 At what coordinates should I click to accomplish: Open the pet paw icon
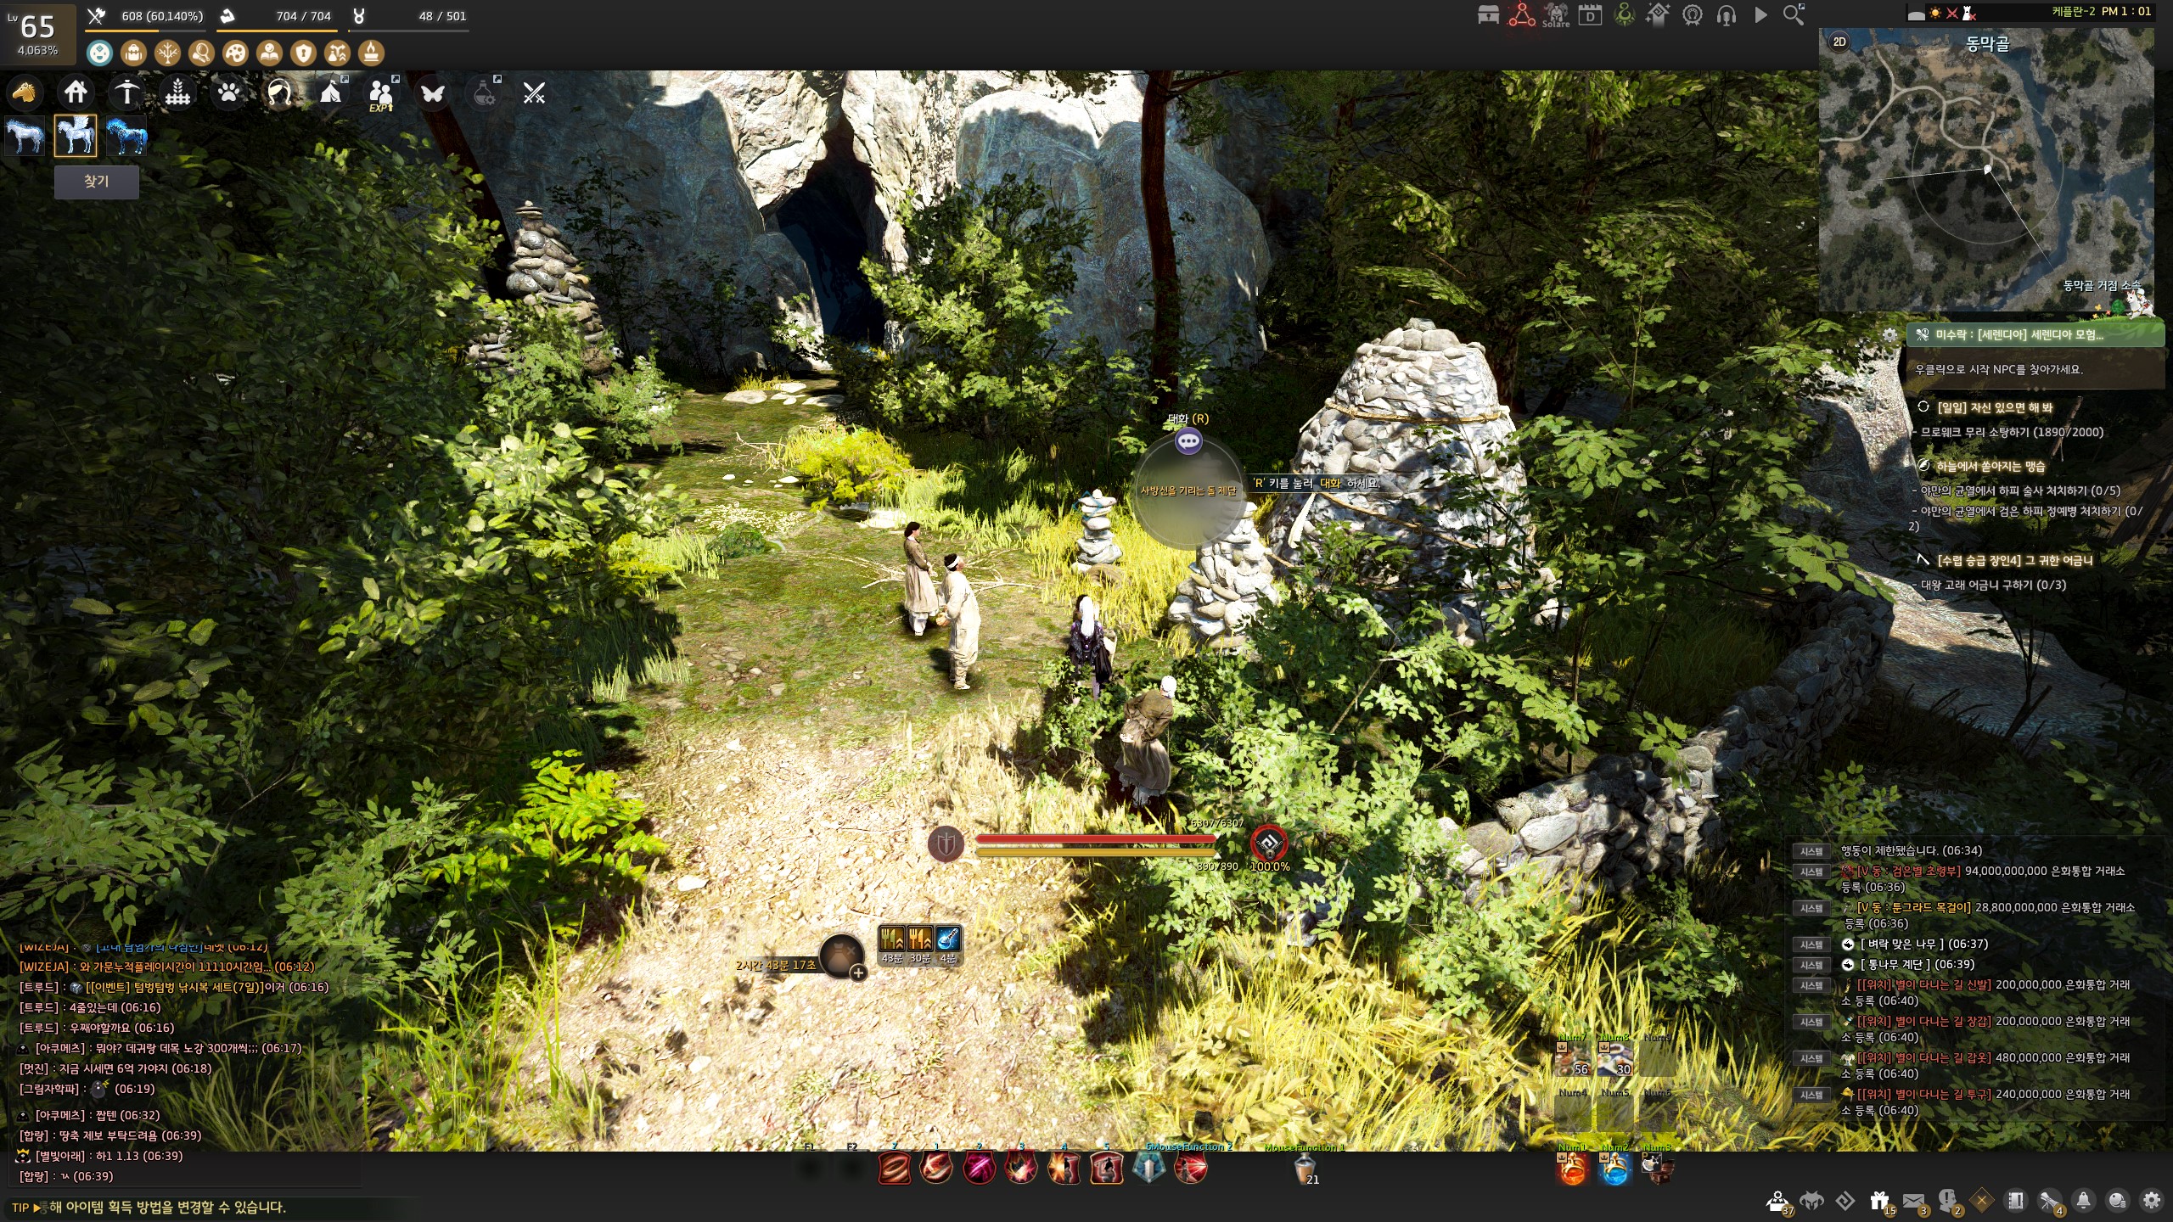[228, 92]
